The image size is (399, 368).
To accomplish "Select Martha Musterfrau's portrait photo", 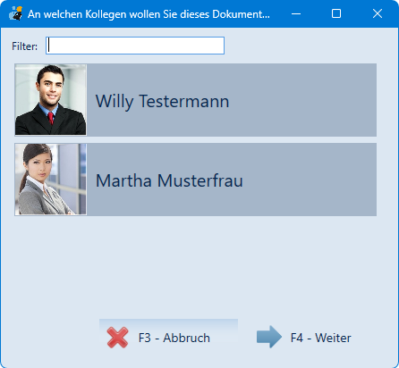I will pos(51,180).
